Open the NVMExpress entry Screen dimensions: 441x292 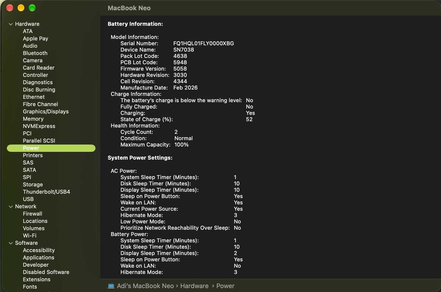pyautogui.click(x=39, y=126)
